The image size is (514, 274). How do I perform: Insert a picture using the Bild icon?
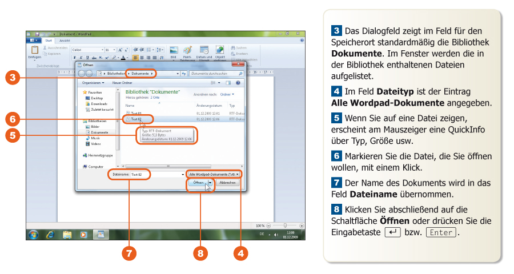click(x=174, y=50)
